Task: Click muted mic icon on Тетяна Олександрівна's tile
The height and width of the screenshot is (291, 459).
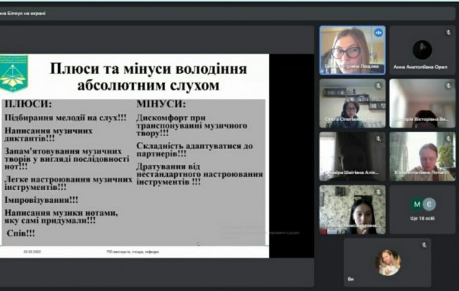Action: [x=379, y=192]
